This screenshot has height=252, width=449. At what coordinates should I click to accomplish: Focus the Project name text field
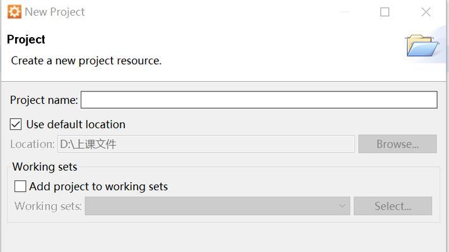point(259,100)
